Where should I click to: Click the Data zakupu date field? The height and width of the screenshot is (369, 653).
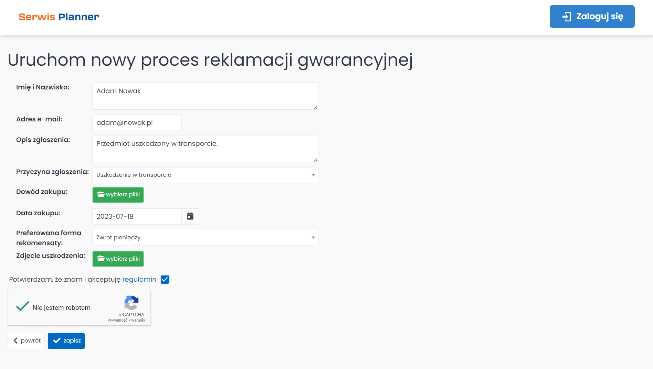coord(137,216)
